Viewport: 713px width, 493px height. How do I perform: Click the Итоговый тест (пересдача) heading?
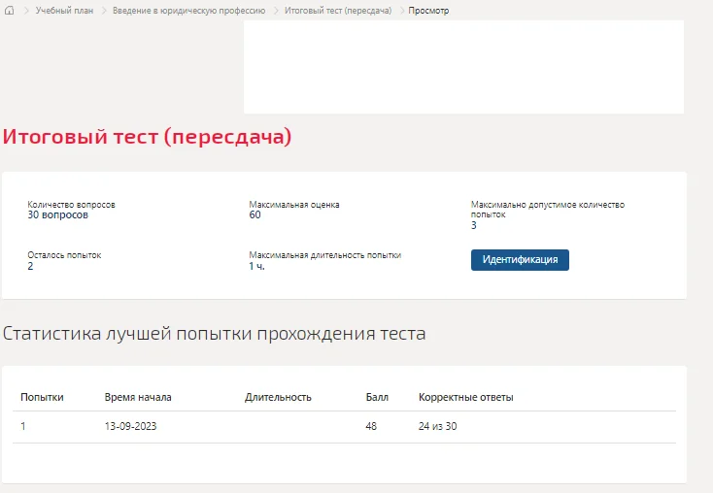coord(147,136)
